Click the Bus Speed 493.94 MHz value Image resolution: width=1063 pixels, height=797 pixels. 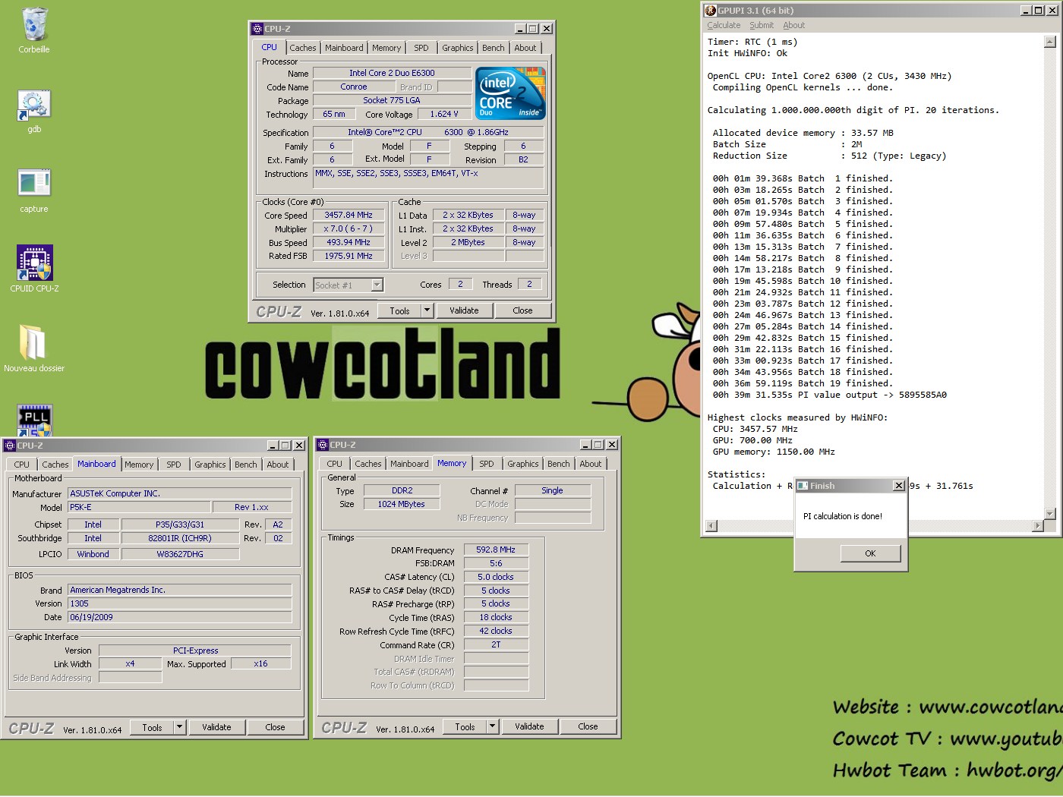[349, 243]
